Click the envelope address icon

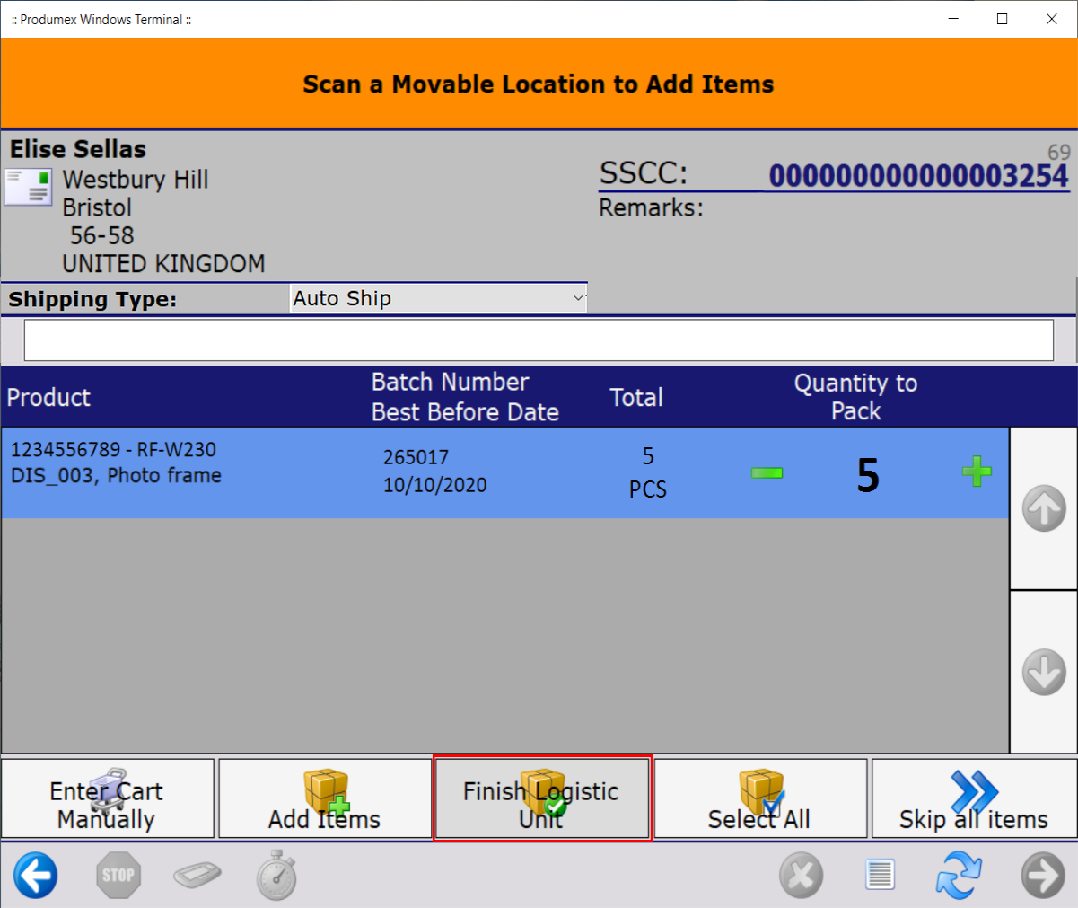pyautogui.click(x=28, y=187)
